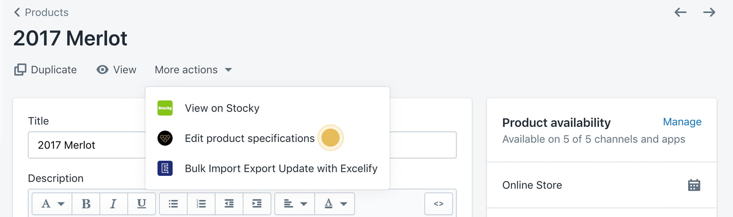Insert a bulleted list
733x217 pixels.
tap(173, 204)
